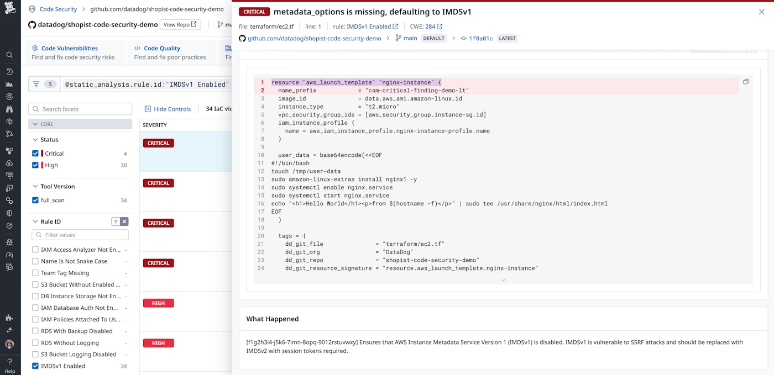Check IAM Access Analyzer Not Enabled rule
This screenshot has height=375, width=774.
coord(35,250)
